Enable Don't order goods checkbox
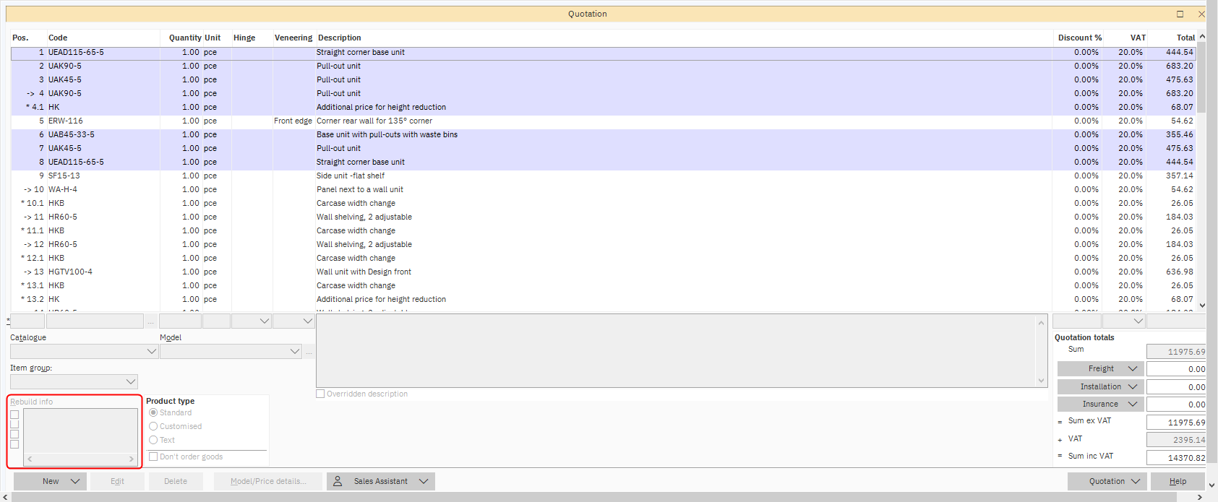Viewport: 1218px width, 502px height. point(153,456)
